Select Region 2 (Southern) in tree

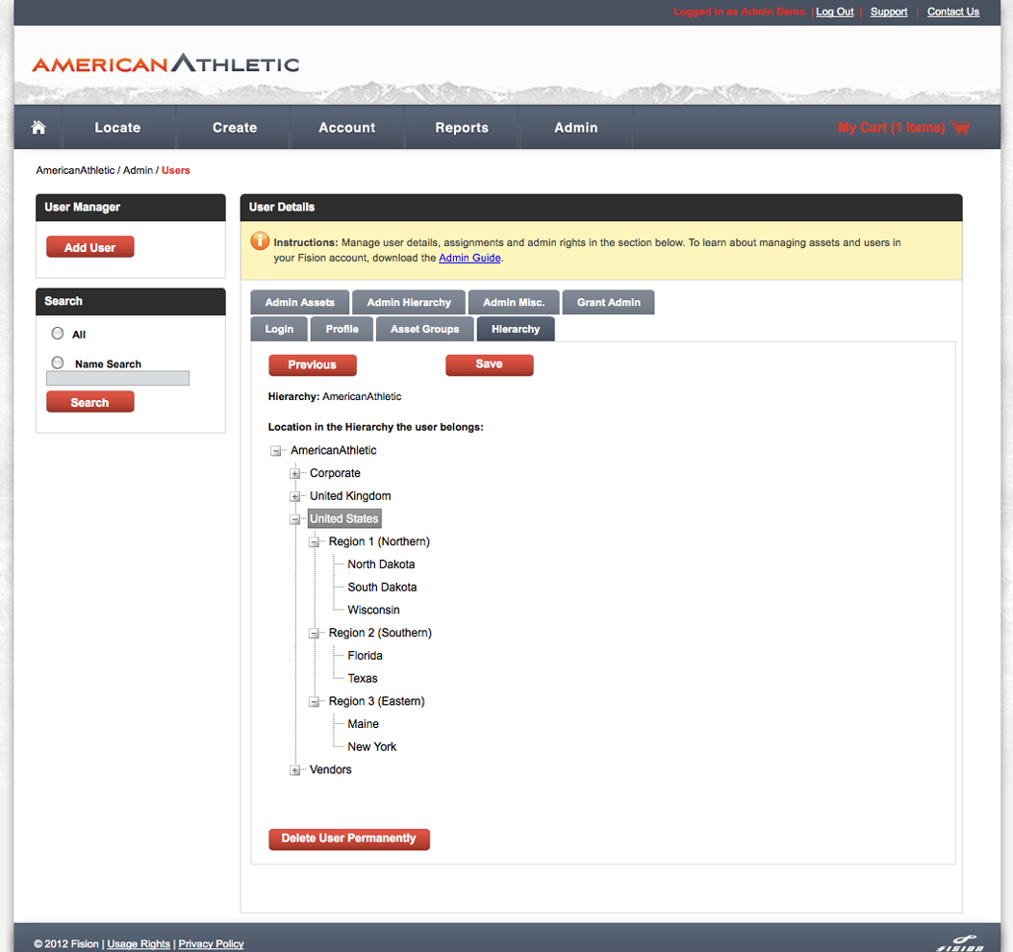(x=380, y=633)
